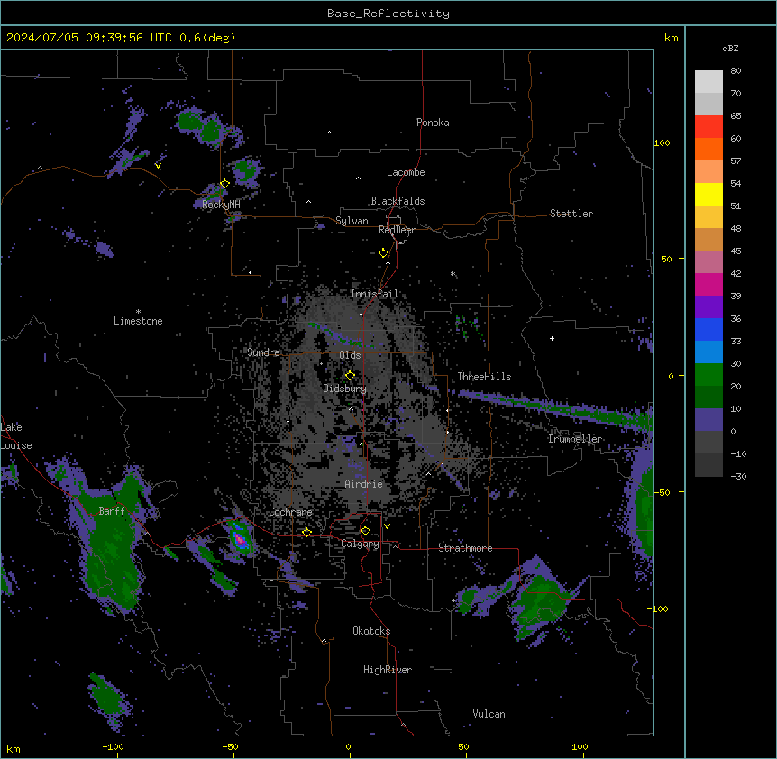Click the Limestone label

click(138, 321)
